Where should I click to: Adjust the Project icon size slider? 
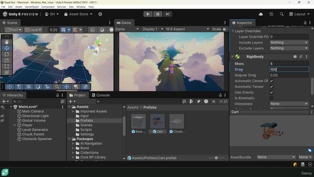point(216,158)
